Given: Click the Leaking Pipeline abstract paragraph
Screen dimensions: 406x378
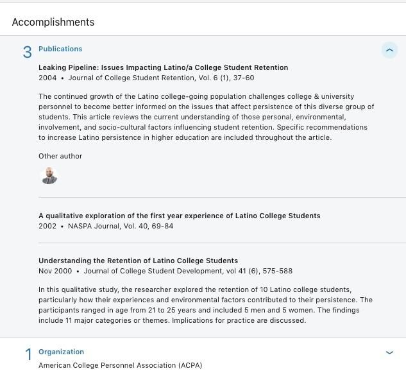Looking at the screenshot, I should point(205,117).
